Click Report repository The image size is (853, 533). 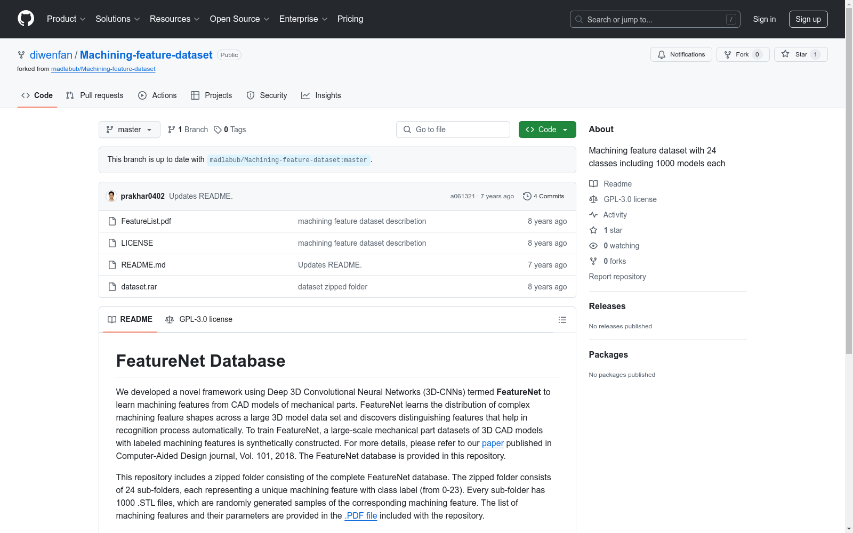[x=617, y=277]
